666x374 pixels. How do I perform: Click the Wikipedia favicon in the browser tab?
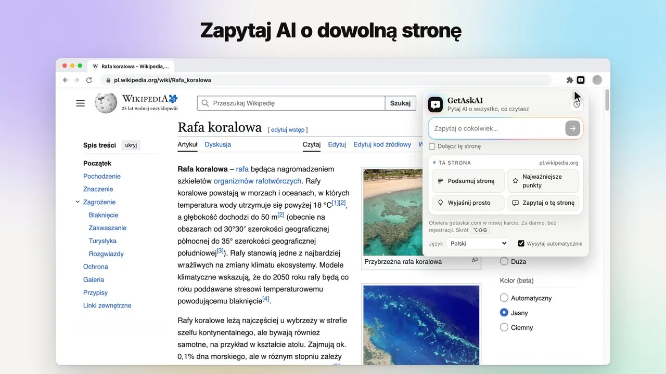[x=95, y=66]
